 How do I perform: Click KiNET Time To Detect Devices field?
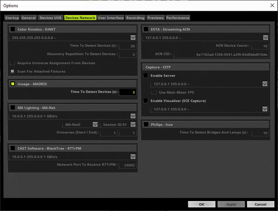click(128, 46)
